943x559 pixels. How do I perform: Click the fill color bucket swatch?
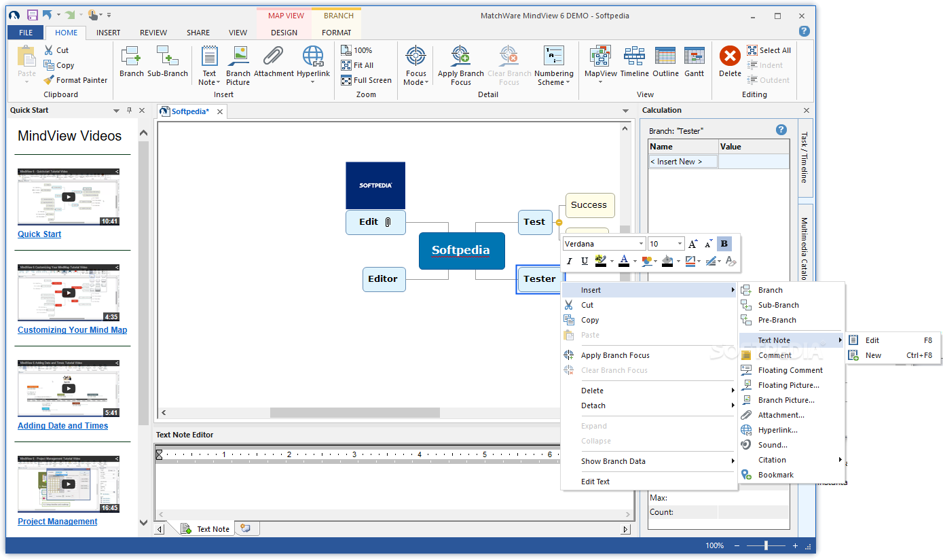[x=667, y=261]
